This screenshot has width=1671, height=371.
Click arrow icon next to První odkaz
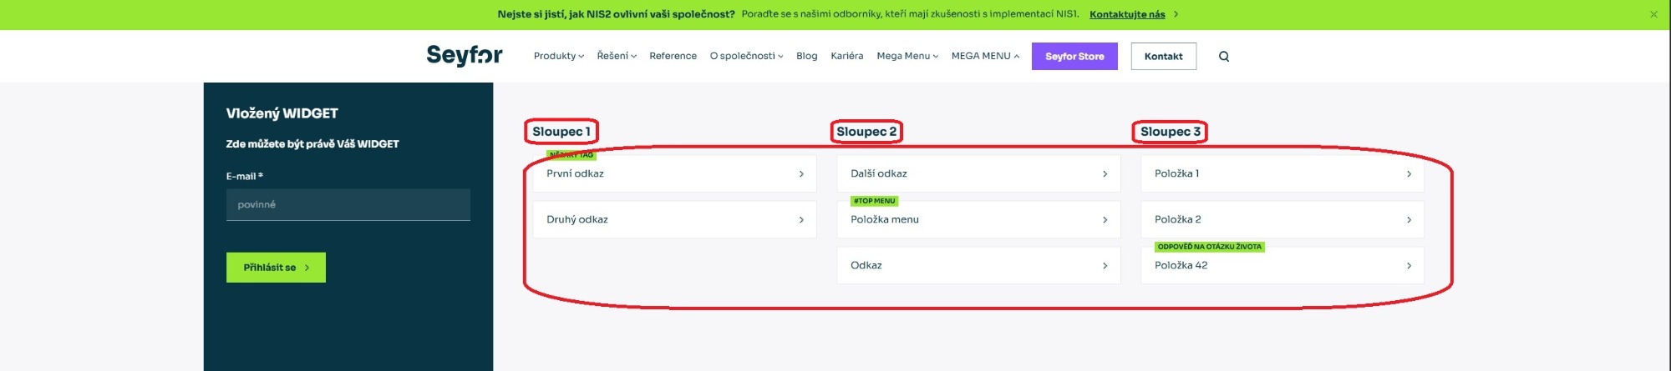click(x=801, y=174)
